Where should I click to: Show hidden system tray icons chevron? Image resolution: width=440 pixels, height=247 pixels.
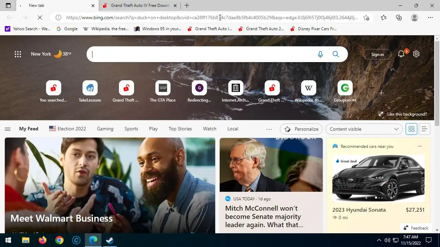379,240
